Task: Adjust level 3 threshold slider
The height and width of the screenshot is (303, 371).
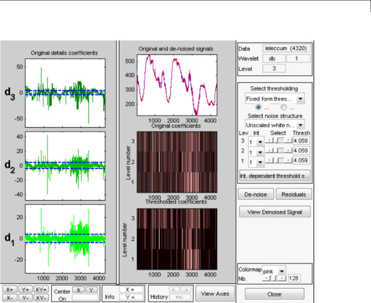Action: pyautogui.click(x=278, y=140)
